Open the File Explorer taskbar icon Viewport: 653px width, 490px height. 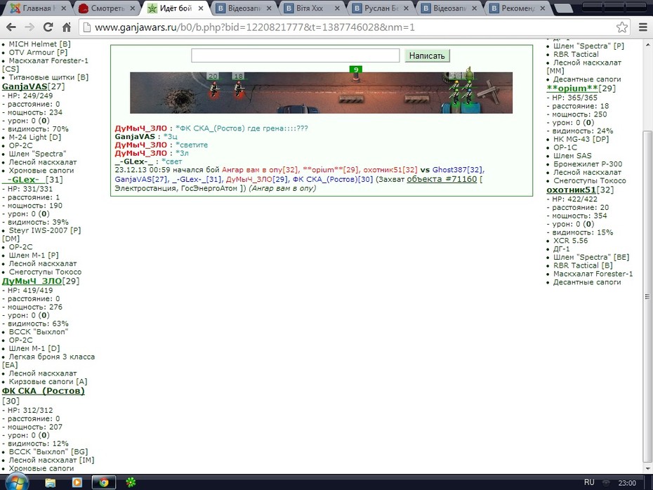[51, 482]
